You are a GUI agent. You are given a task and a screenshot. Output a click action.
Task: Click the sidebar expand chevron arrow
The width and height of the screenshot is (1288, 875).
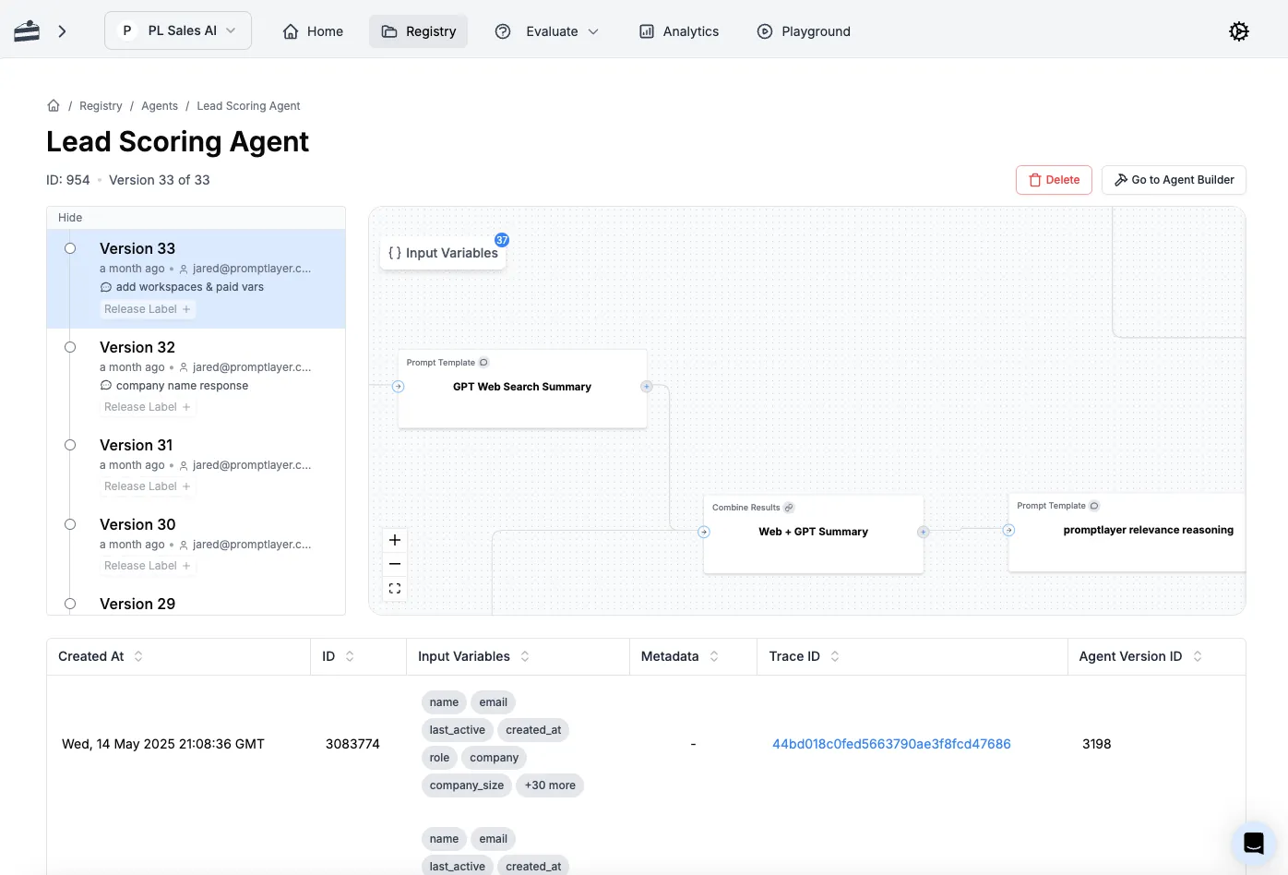tap(62, 31)
